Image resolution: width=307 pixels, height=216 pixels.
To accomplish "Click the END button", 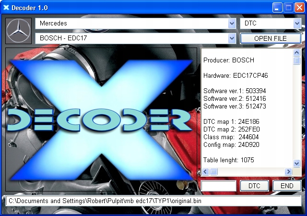I will pyautogui.click(x=287, y=186).
